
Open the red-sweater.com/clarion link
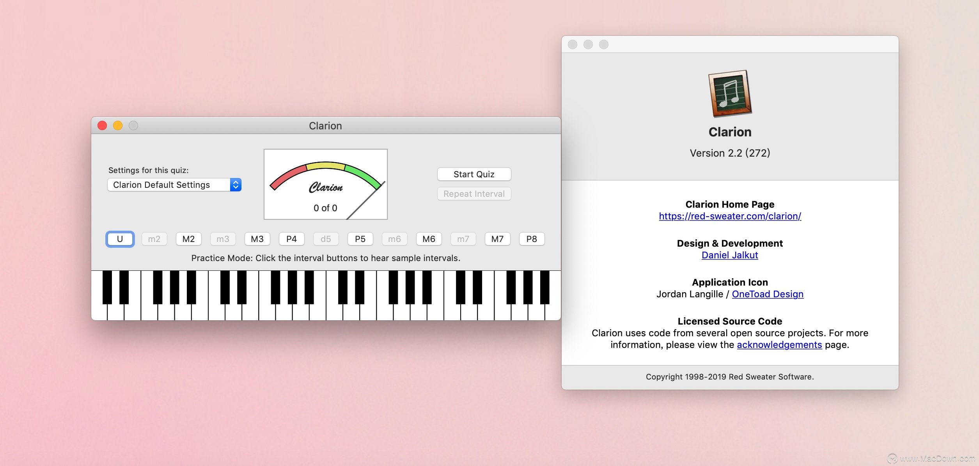tap(730, 216)
